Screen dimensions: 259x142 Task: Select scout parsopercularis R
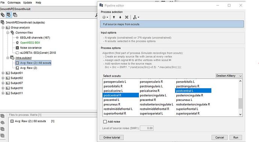coord(151,82)
